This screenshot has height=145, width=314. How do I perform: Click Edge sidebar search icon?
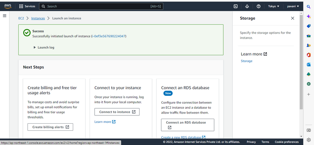coord(309,7)
